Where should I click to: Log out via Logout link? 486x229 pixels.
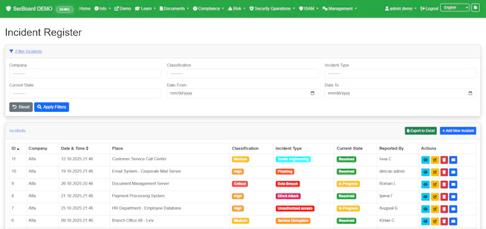(430, 9)
